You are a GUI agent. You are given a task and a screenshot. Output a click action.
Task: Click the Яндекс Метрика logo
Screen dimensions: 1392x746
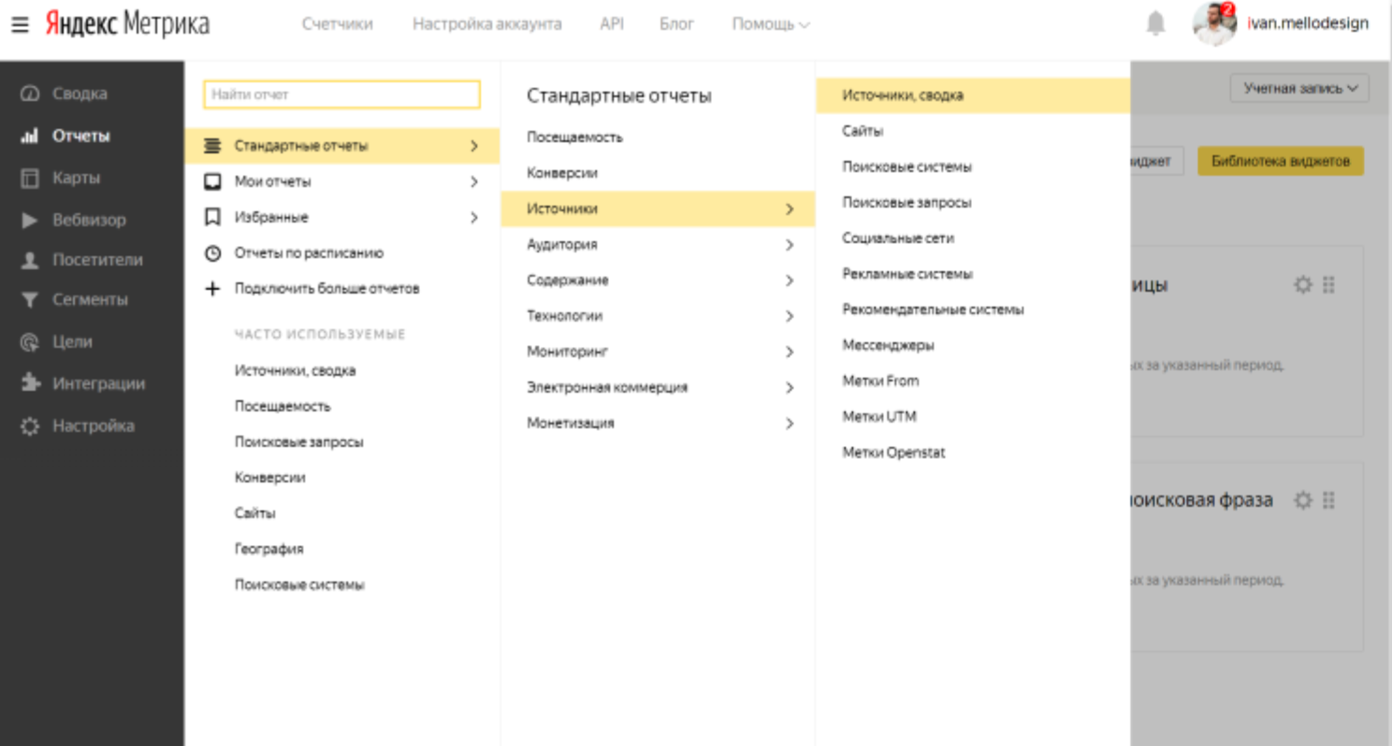127,24
